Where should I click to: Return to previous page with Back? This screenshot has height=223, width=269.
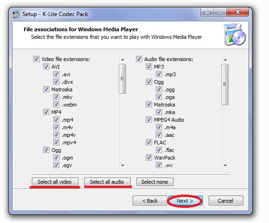pos(150,201)
